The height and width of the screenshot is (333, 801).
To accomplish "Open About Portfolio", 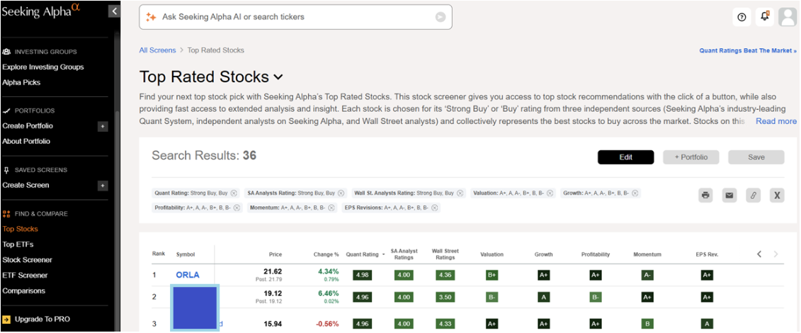I will tap(26, 141).
